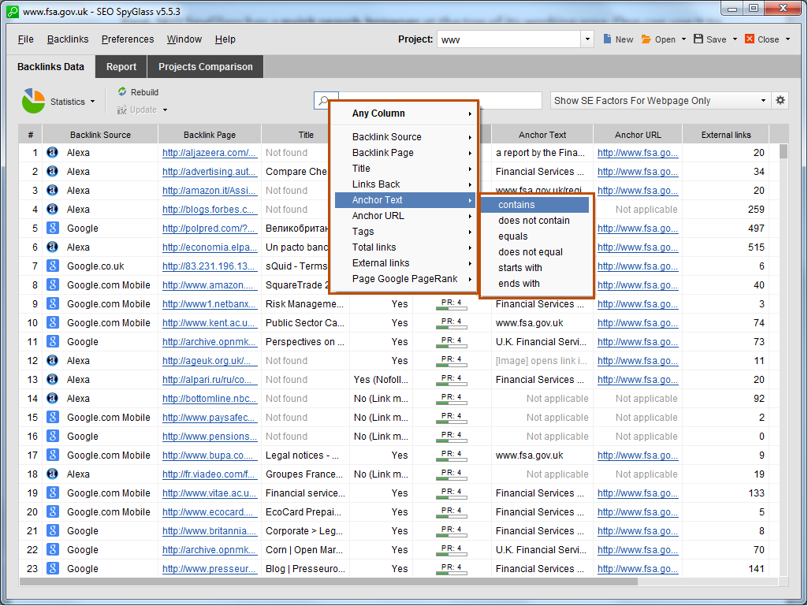Choose 'starts with' filter option
The image size is (808, 606).
(535, 267)
